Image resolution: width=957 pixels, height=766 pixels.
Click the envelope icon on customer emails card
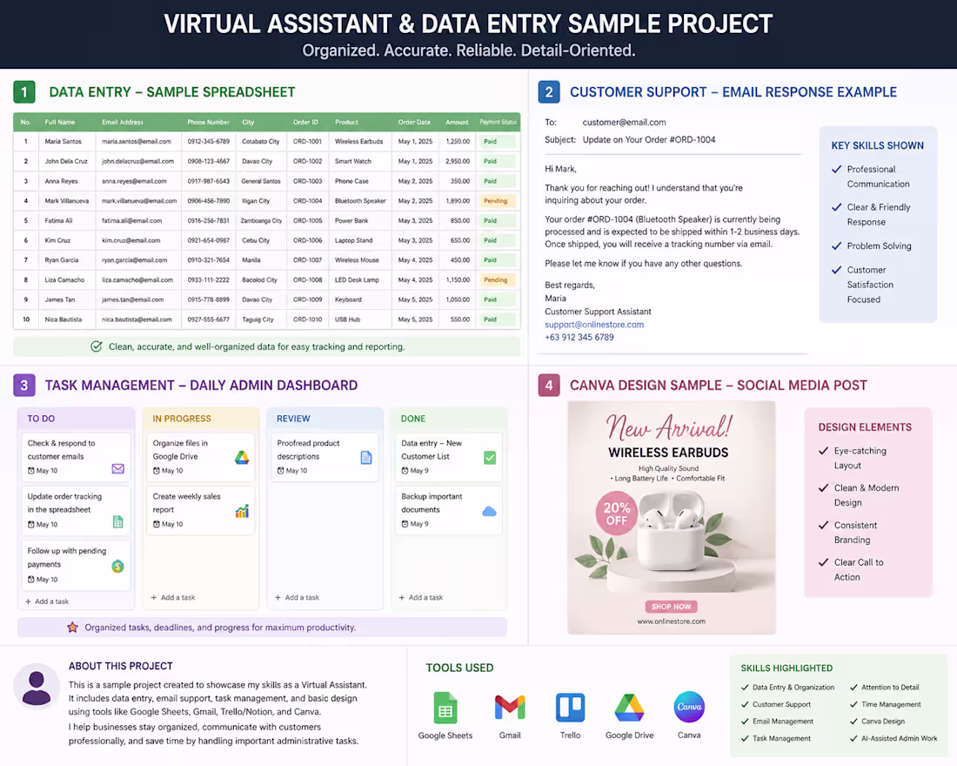tap(117, 468)
